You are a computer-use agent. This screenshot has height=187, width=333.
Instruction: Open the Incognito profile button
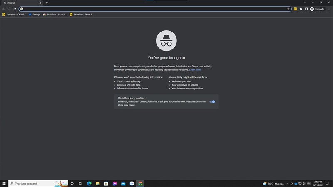317,9
